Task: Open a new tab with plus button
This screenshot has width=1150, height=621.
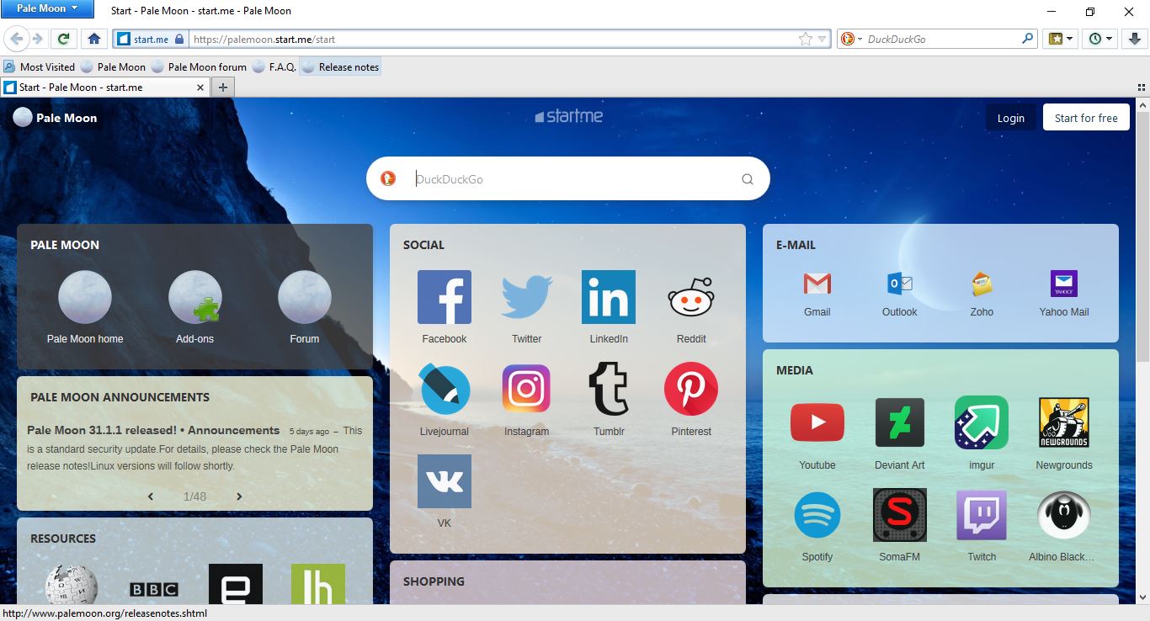Action: click(x=223, y=88)
